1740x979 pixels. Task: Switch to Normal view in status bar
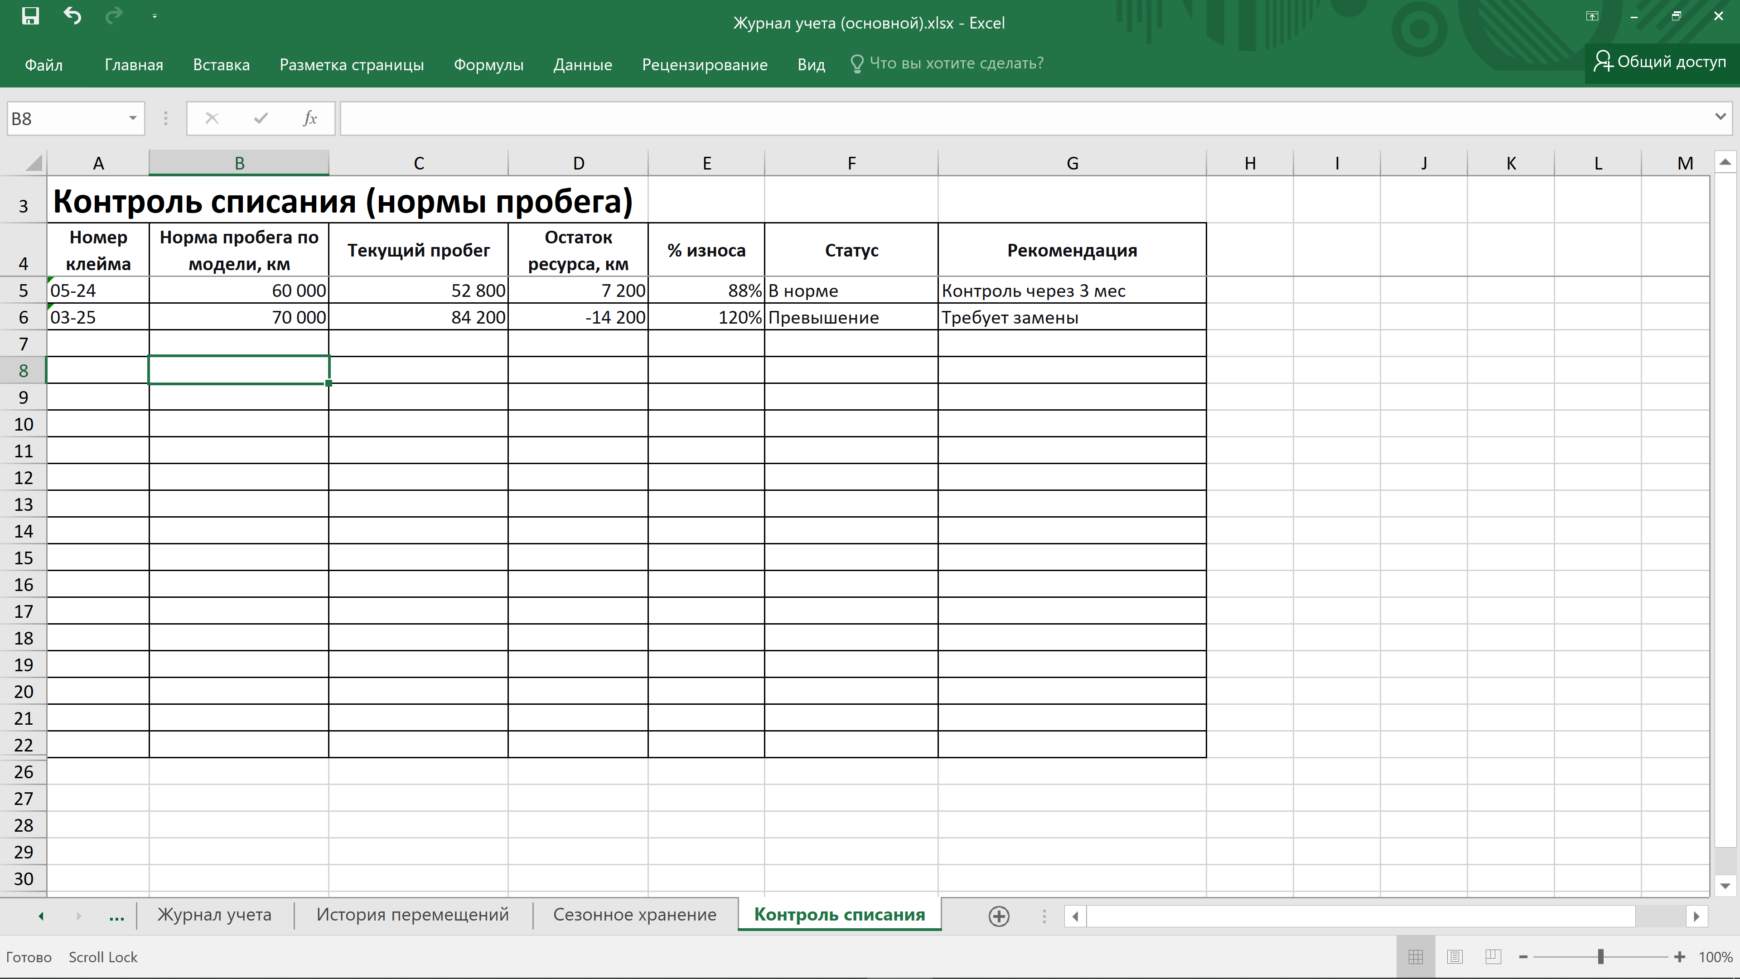click(x=1416, y=957)
